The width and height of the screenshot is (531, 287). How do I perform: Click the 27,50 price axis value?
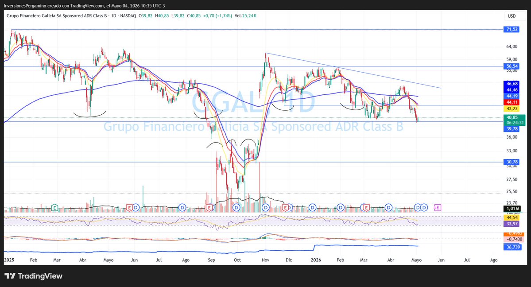(512, 179)
